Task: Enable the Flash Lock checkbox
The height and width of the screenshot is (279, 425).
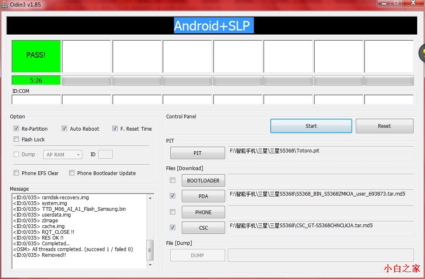Action: tap(16, 139)
